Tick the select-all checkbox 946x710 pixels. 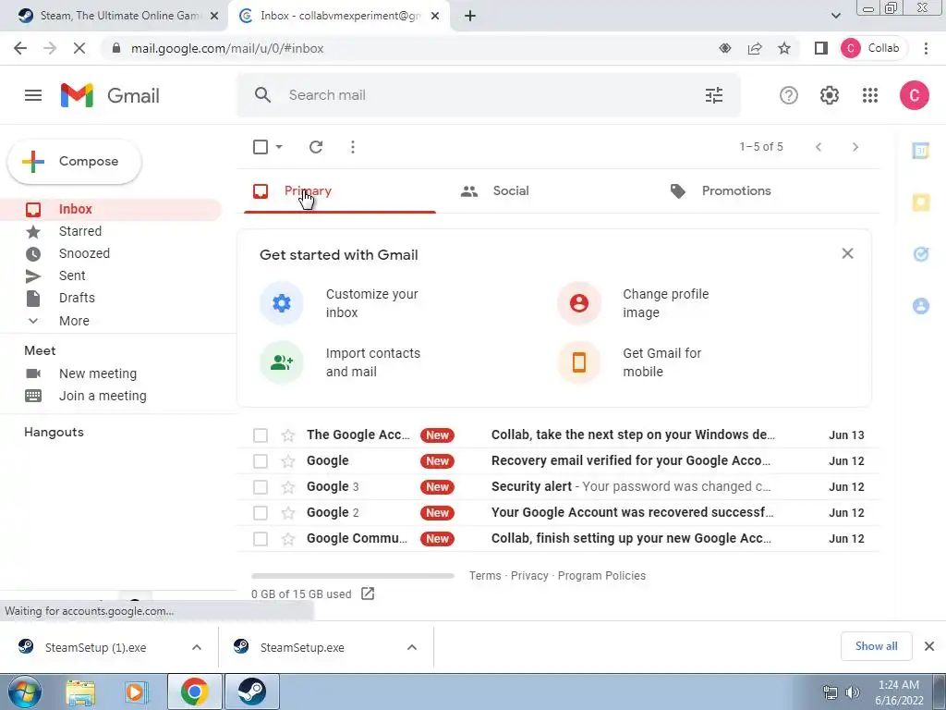[260, 147]
